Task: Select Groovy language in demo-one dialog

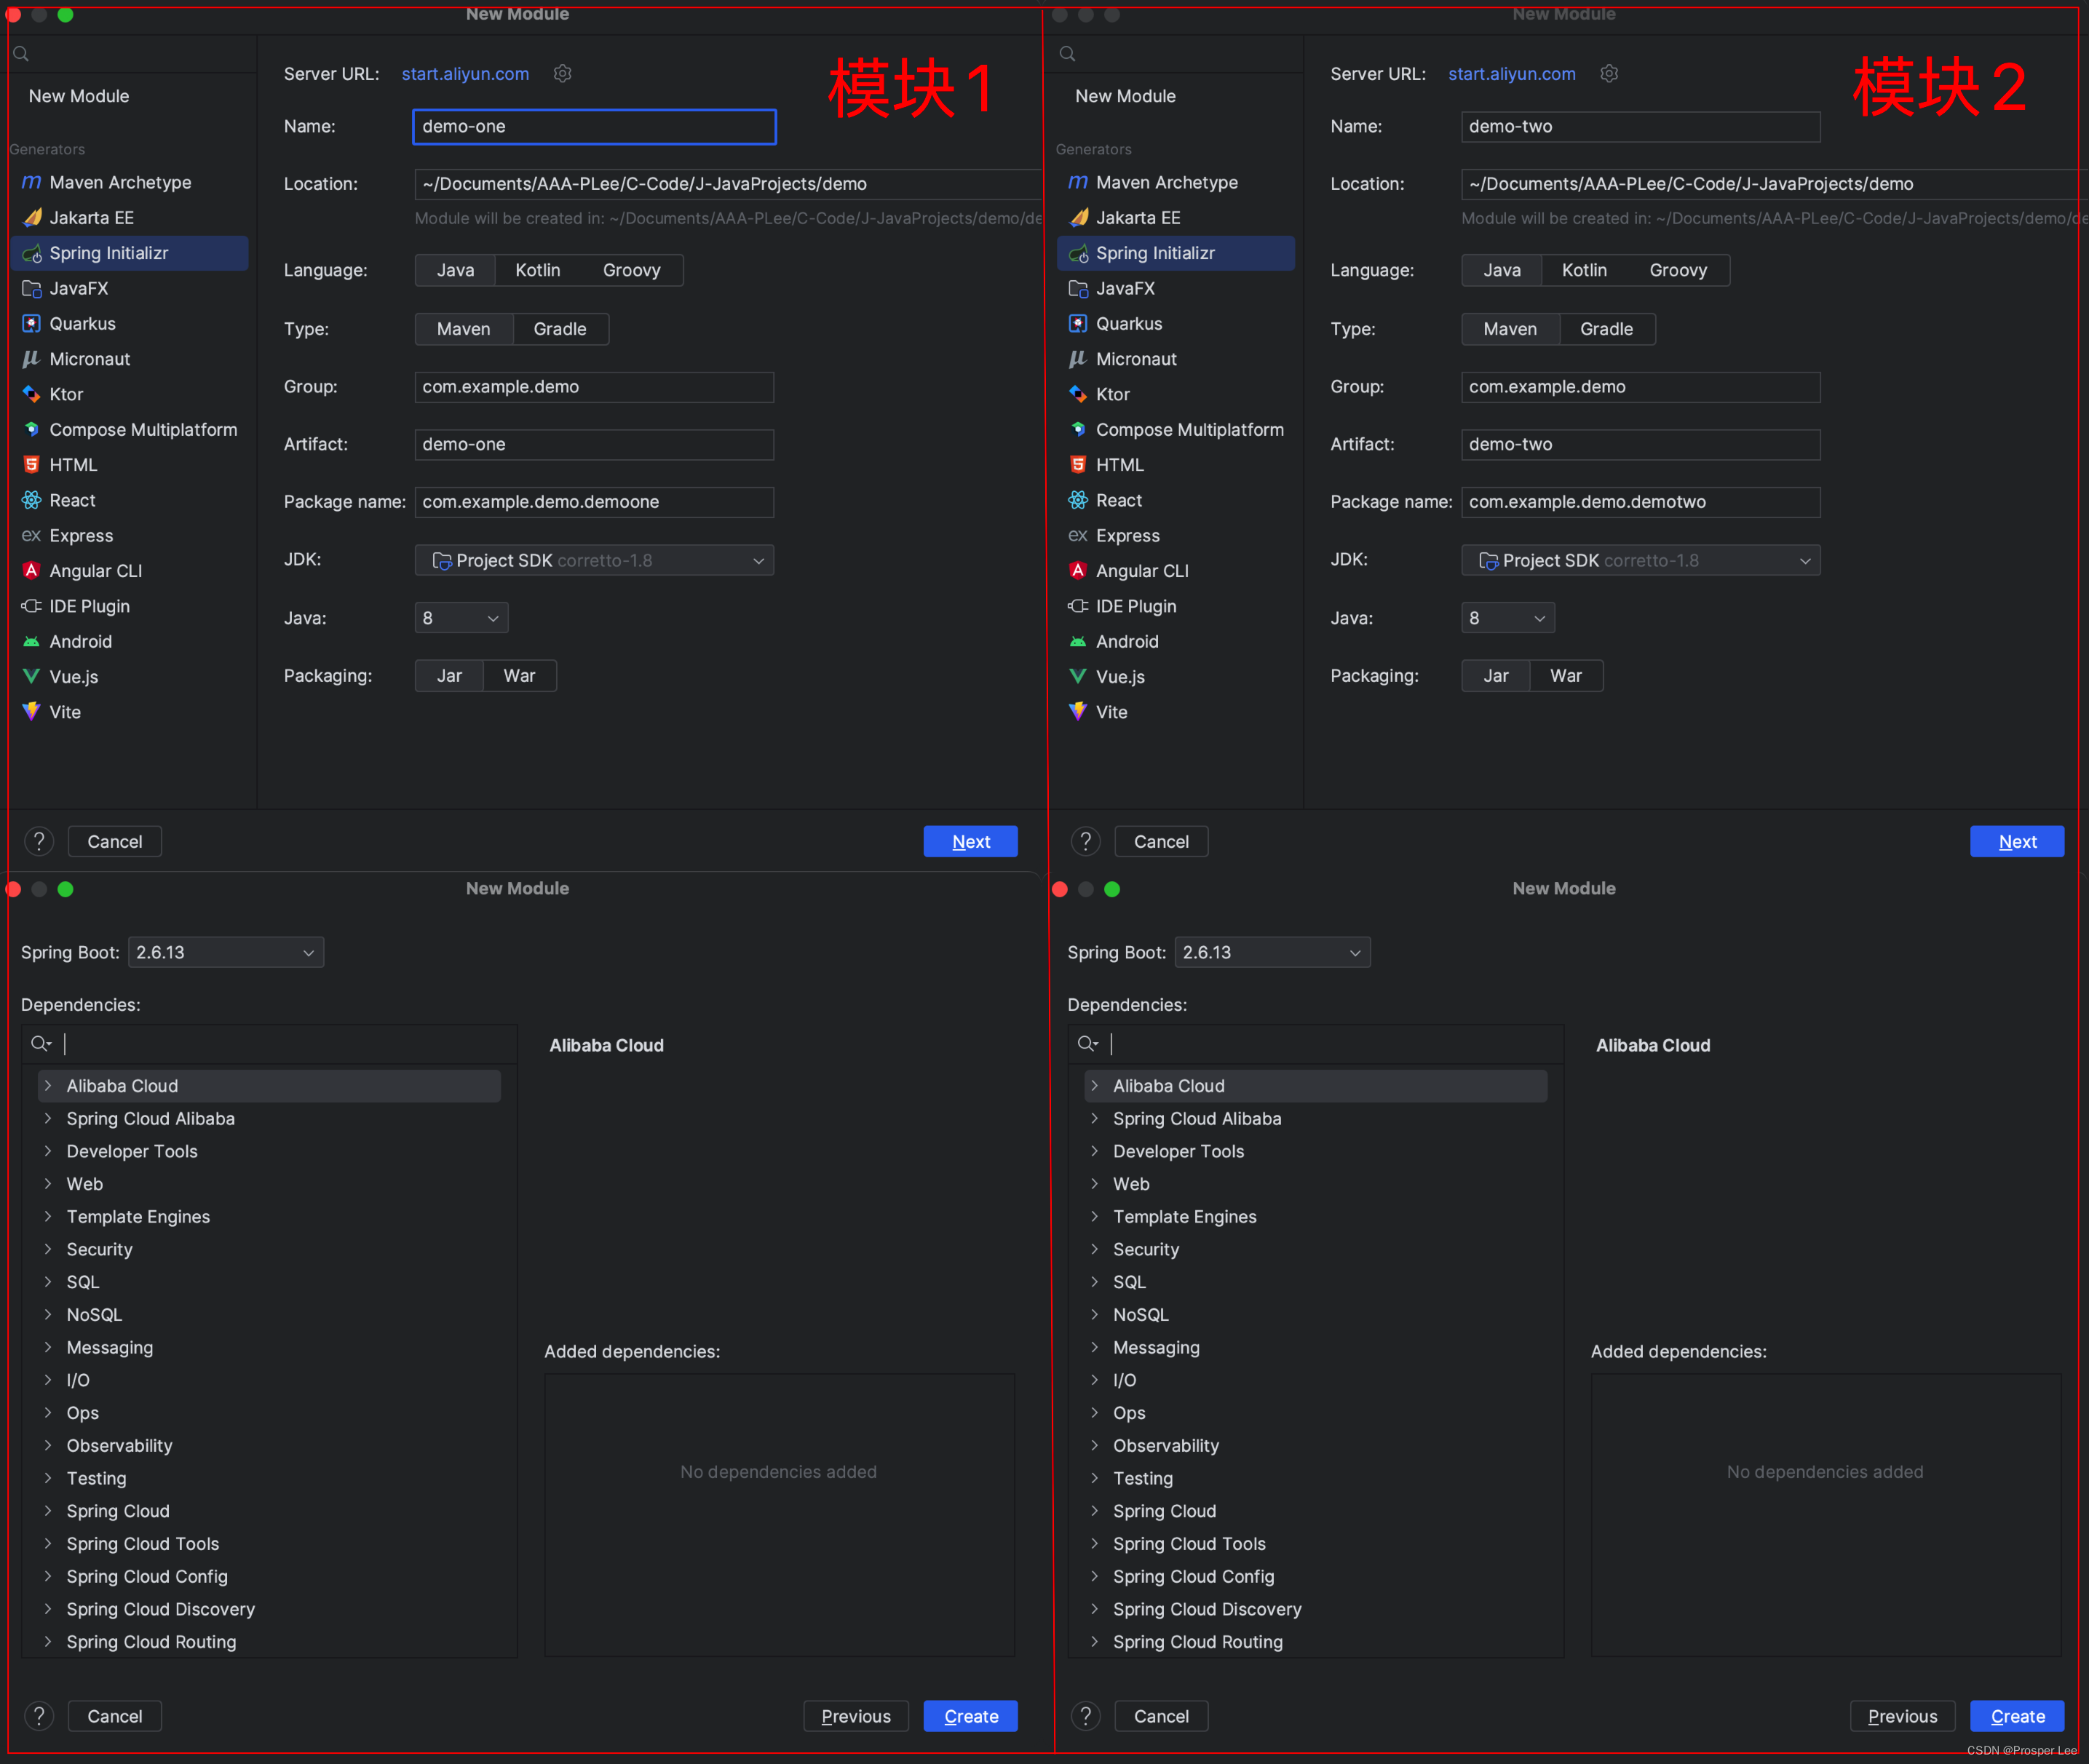Action: coord(632,270)
